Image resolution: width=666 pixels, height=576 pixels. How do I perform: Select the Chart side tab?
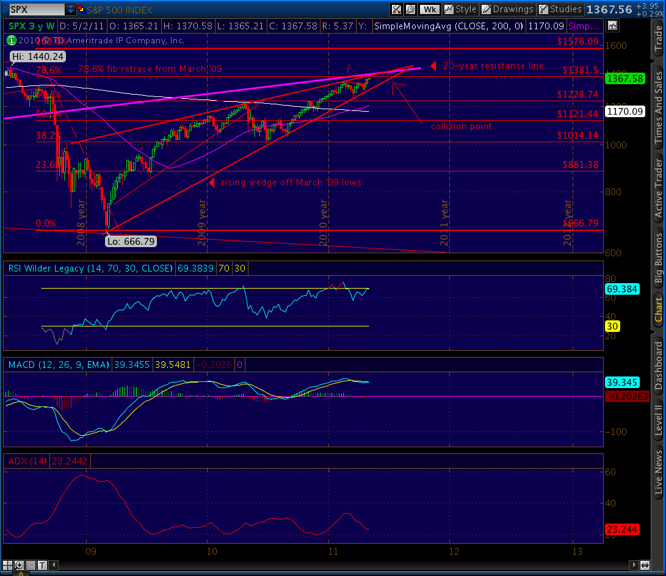pyautogui.click(x=658, y=309)
